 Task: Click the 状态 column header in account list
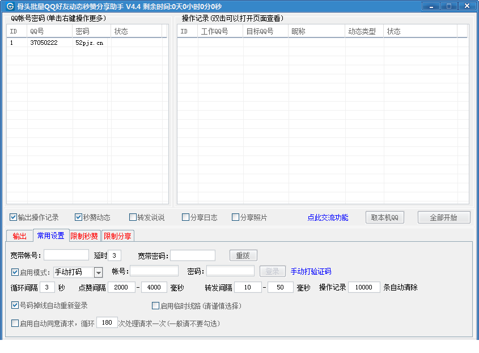pyautogui.click(x=137, y=31)
